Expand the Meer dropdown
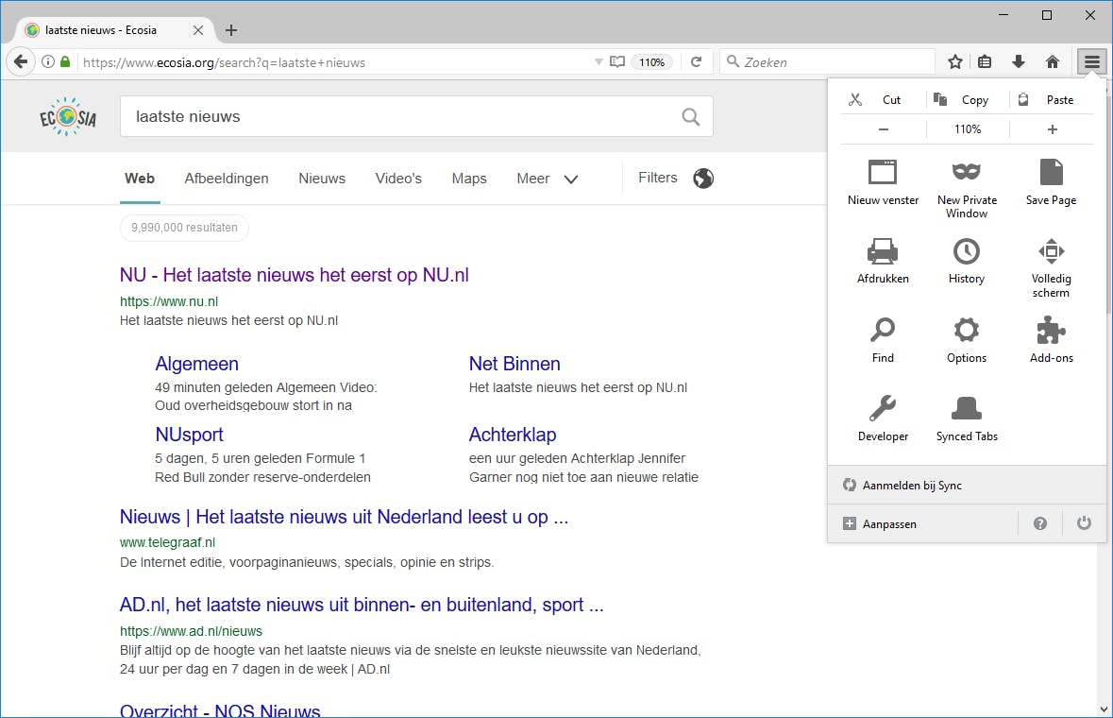Screen dimensions: 1113x718 coord(548,179)
